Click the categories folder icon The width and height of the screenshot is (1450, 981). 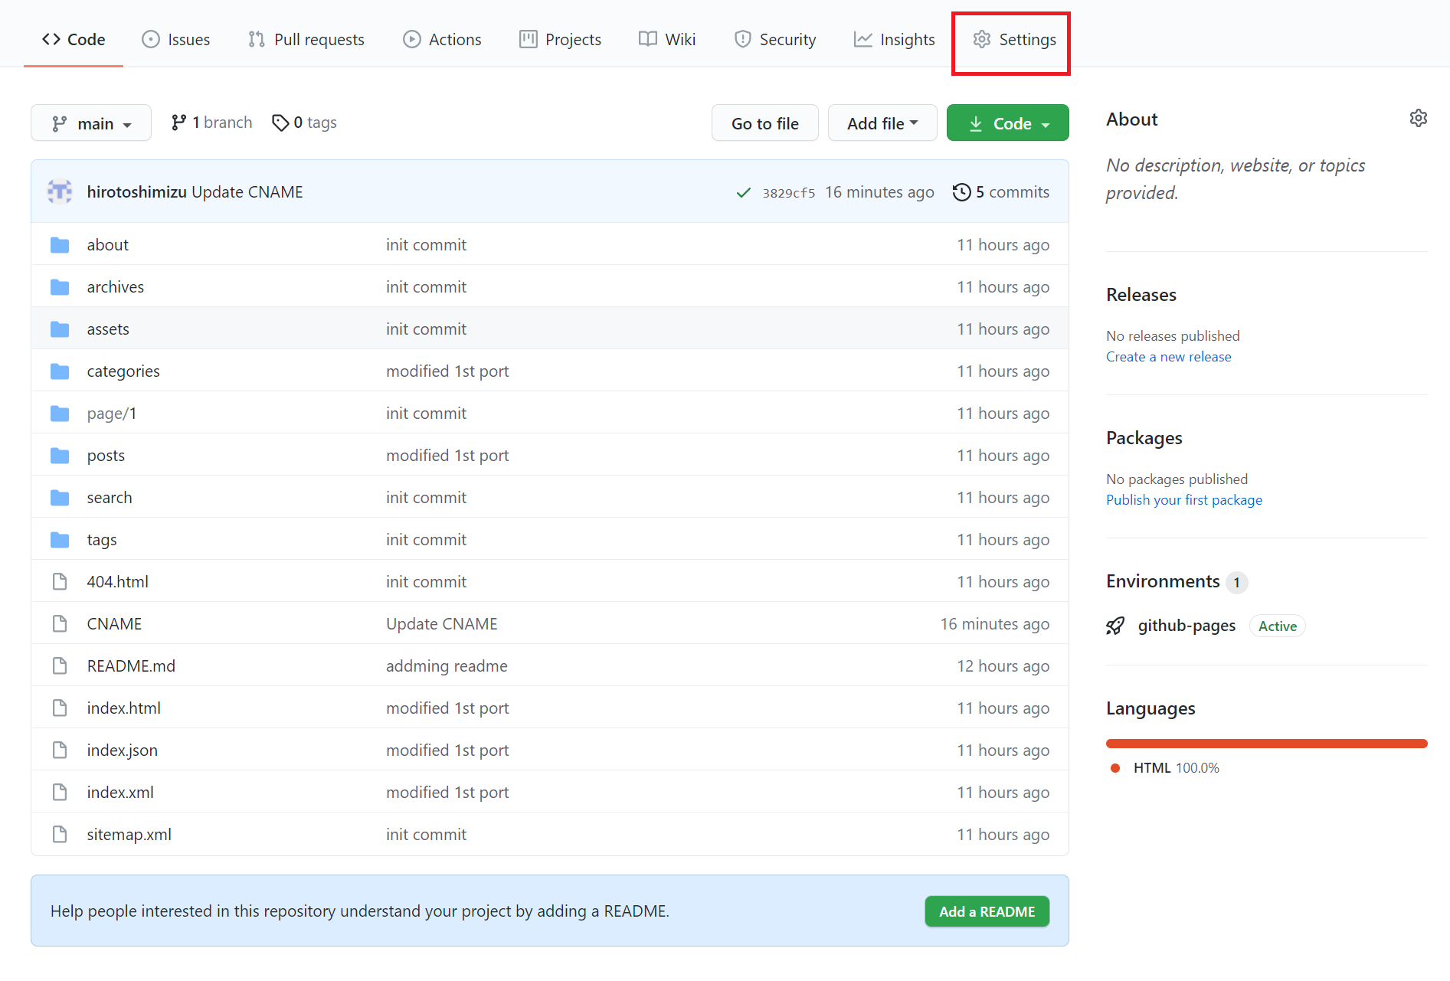click(60, 371)
